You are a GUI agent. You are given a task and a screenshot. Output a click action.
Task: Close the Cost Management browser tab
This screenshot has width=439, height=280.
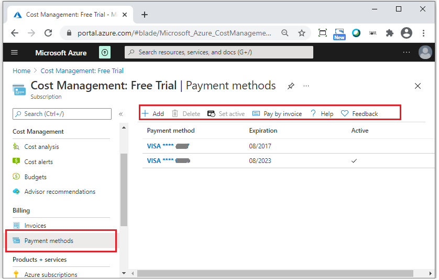click(x=125, y=15)
